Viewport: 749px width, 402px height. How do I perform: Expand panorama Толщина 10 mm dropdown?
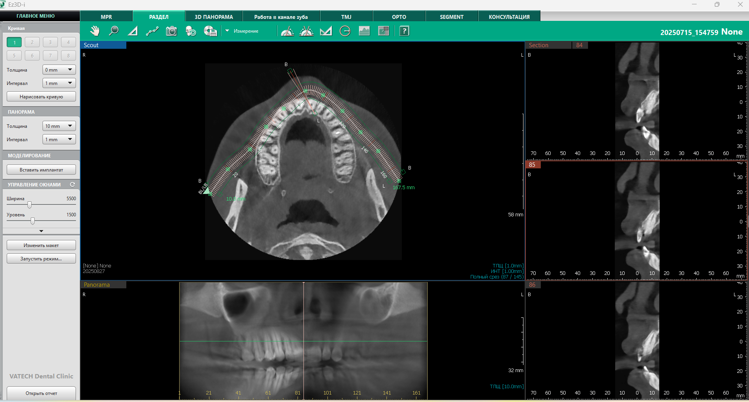[x=59, y=126]
